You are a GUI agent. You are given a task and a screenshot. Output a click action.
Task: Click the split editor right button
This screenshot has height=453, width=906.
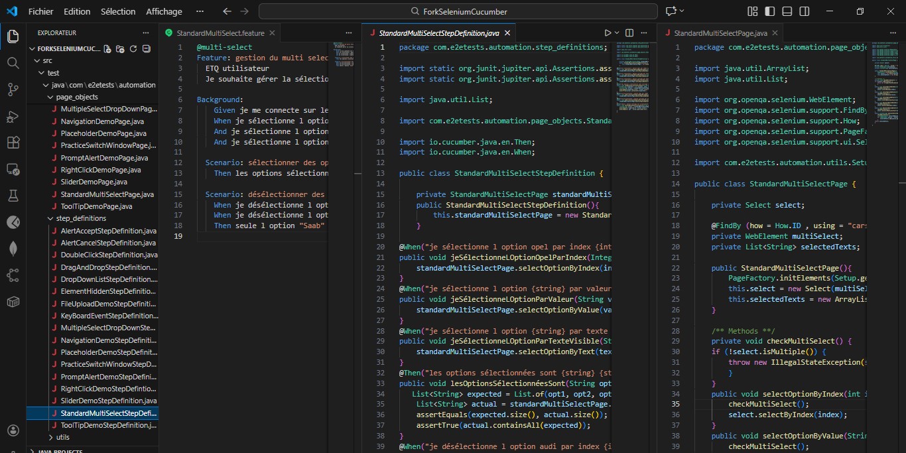point(629,33)
